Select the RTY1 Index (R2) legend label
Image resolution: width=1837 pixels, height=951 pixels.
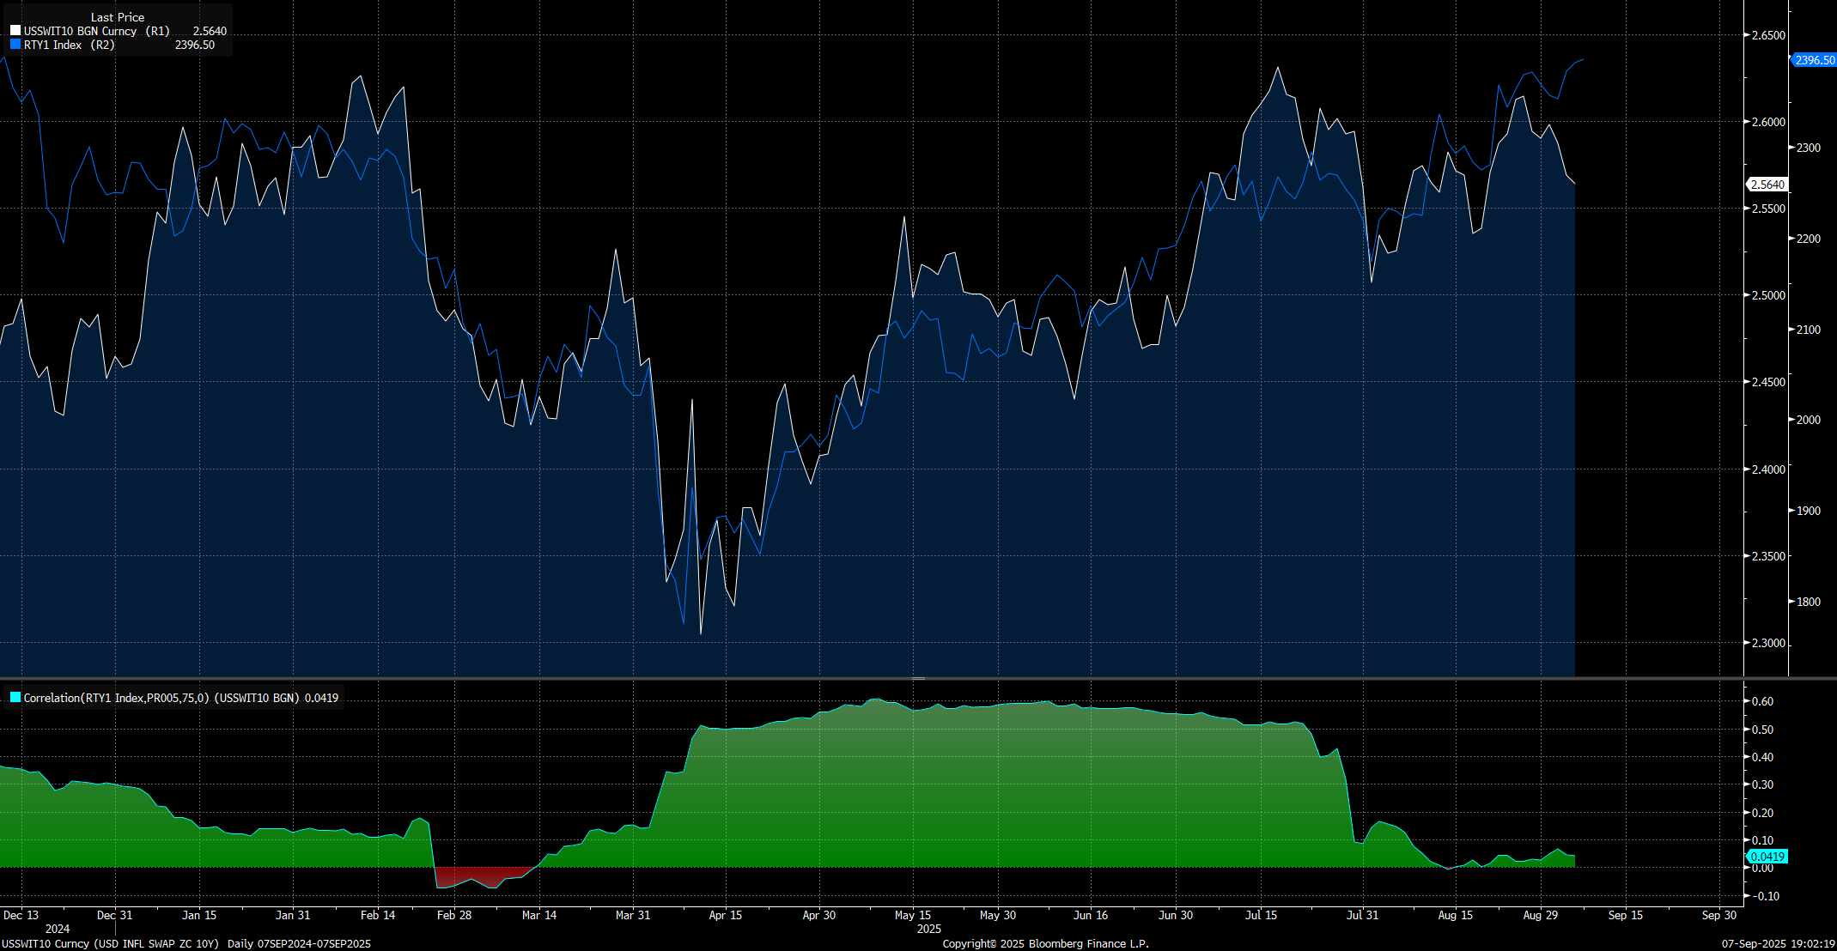[69, 45]
